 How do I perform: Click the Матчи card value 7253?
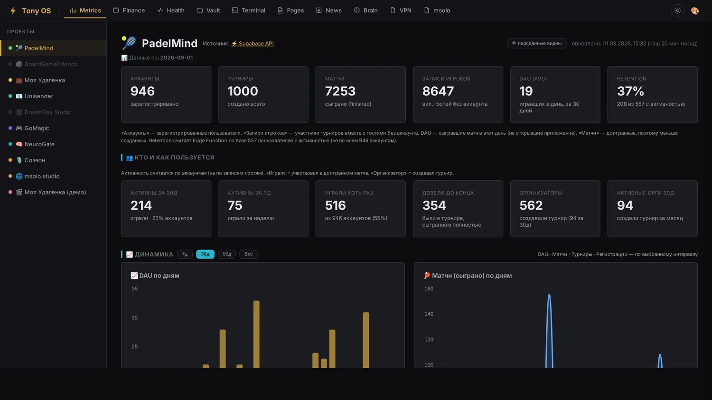[x=340, y=91]
